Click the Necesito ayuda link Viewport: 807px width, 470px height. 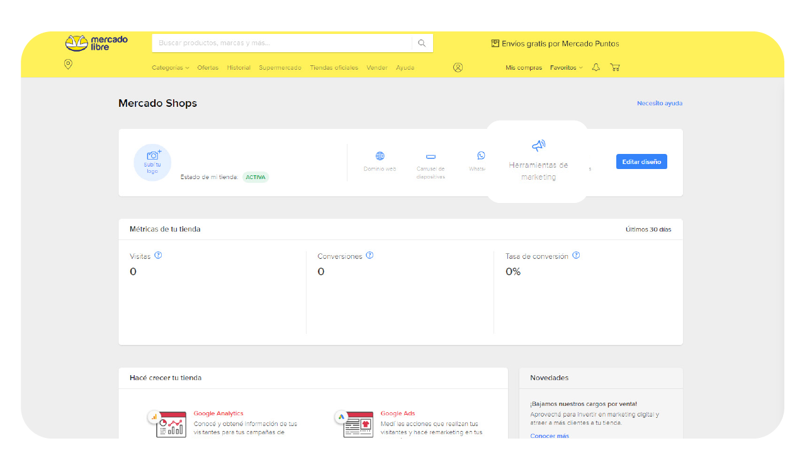660,103
